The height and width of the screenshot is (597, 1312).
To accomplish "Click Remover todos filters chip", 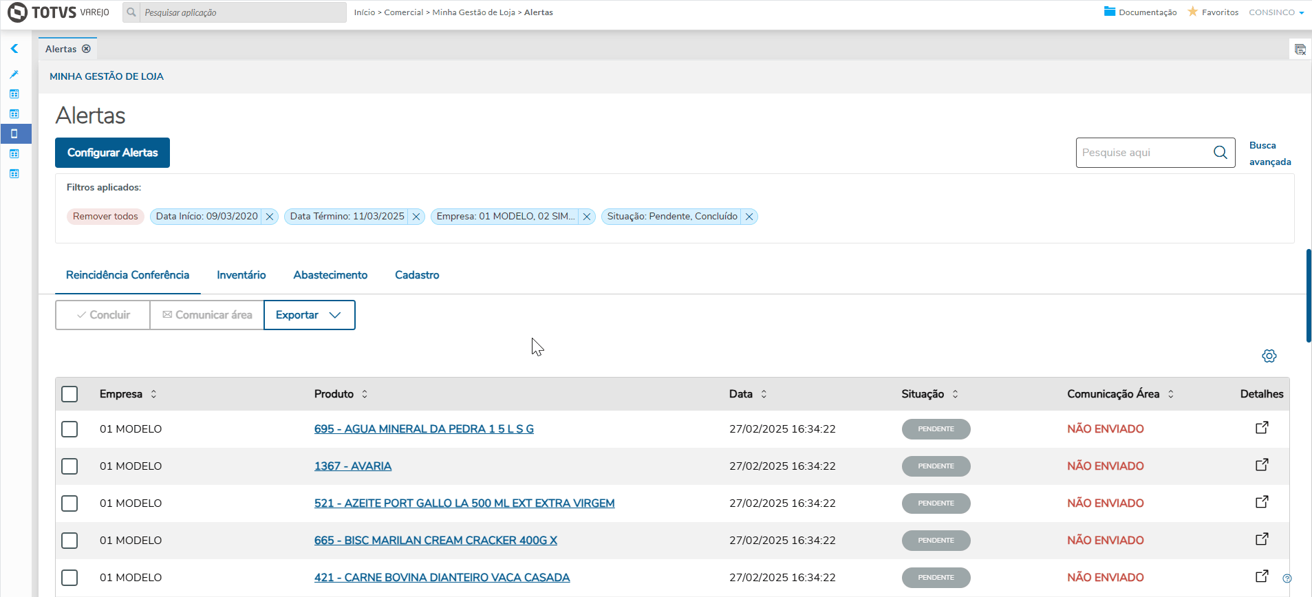I will pyautogui.click(x=105, y=217).
